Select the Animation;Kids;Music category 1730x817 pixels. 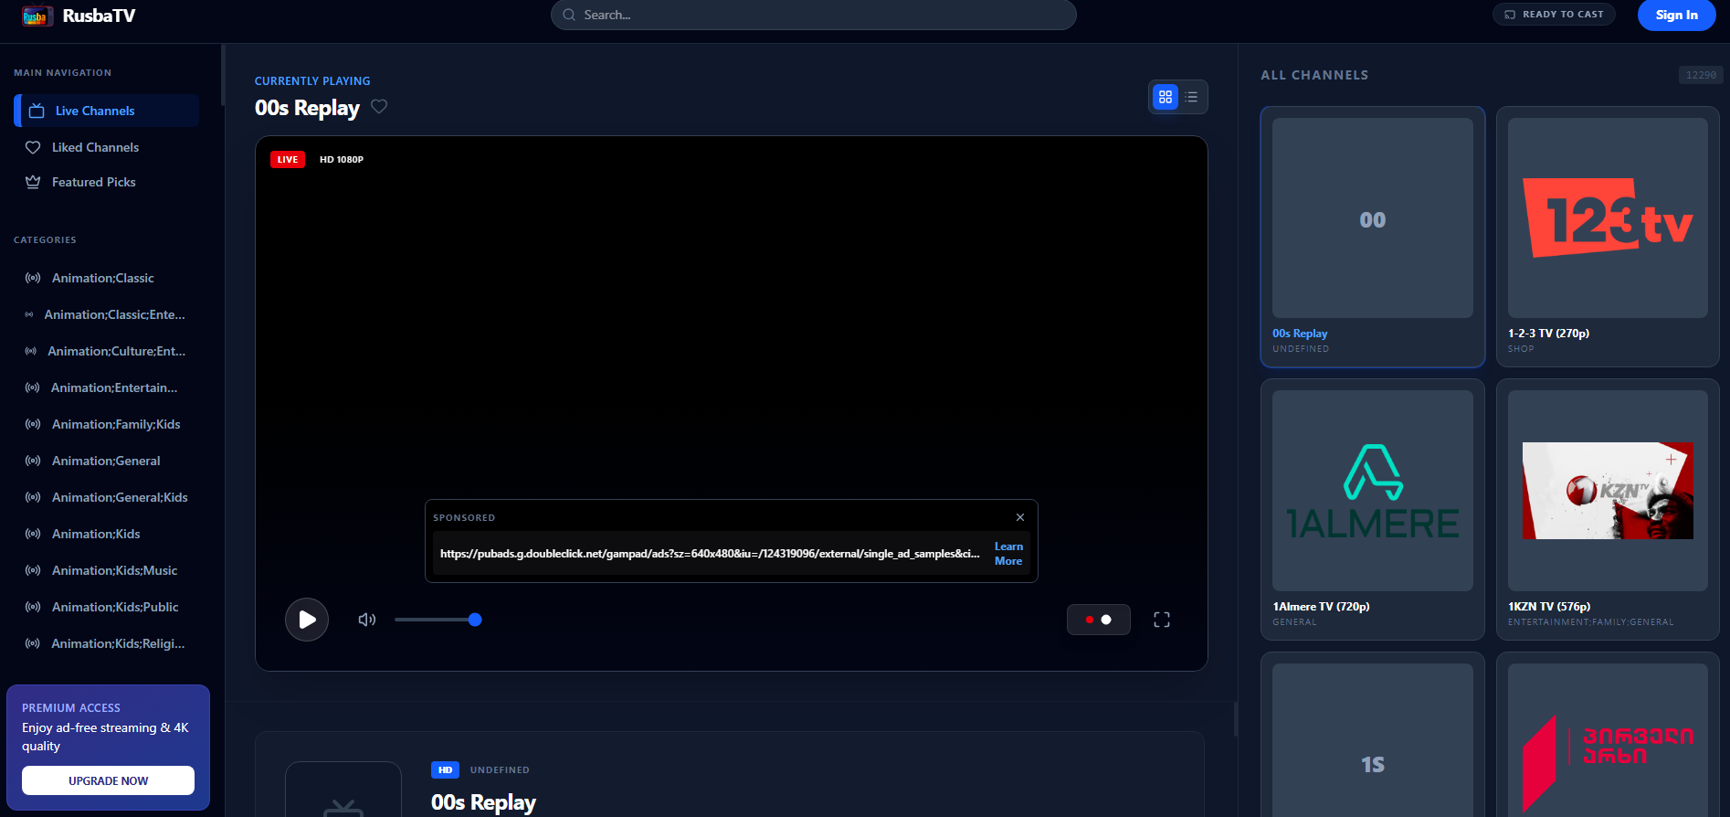[107, 570]
